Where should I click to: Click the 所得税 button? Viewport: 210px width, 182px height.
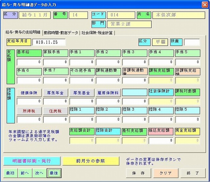tap(29, 111)
